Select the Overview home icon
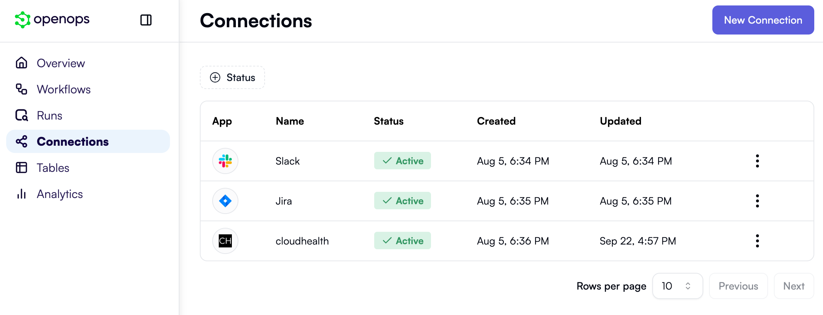Viewport: 823px width, 315px height. tap(21, 63)
